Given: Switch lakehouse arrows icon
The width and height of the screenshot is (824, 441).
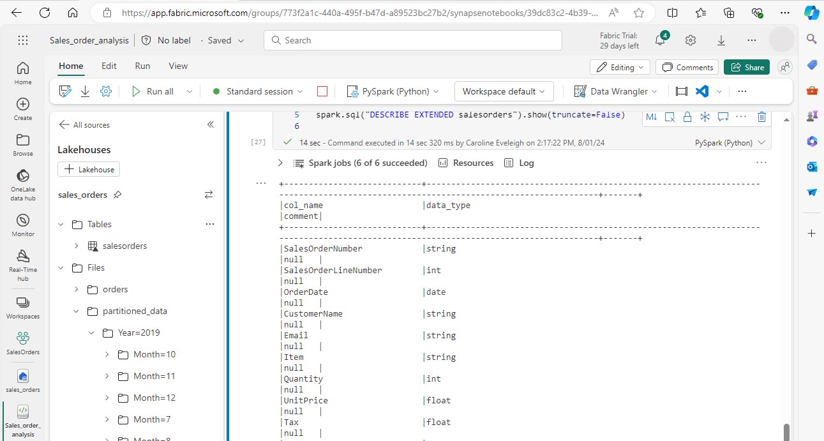Looking at the screenshot, I should tap(209, 195).
